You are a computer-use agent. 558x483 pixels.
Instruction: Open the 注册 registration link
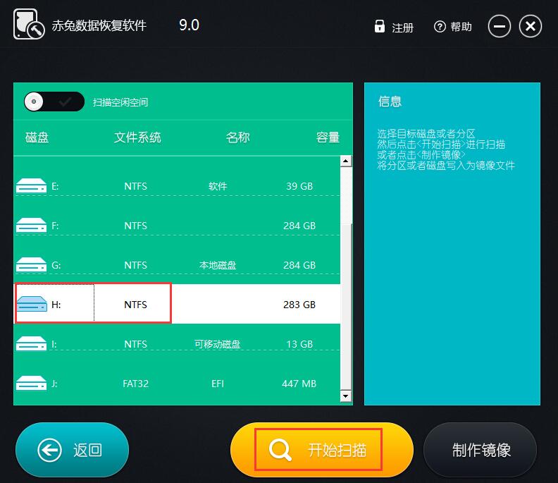click(402, 27)
